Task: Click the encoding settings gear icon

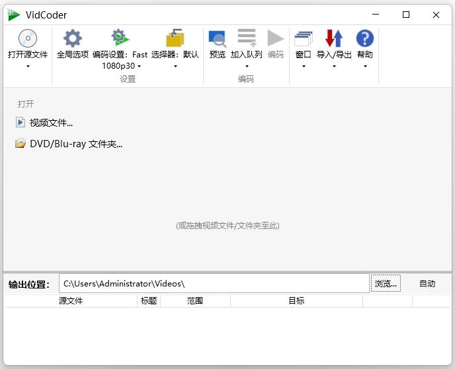Action: [x=120, y=38]
